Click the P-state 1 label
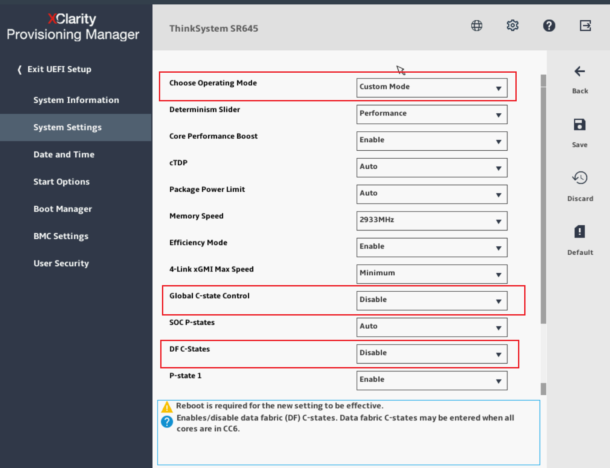This screenshot has width=610, height=468. point(185,375)
